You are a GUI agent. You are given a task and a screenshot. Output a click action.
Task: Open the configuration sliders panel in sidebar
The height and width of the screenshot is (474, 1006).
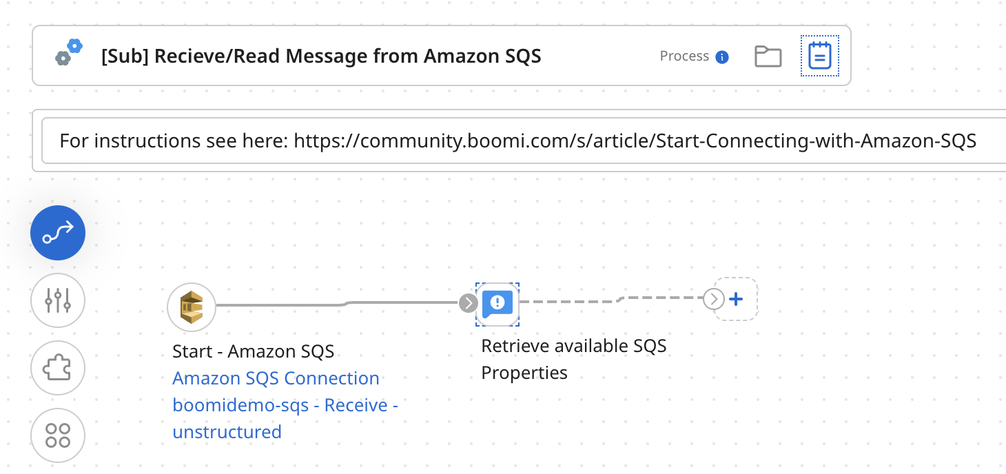[57, 301]
